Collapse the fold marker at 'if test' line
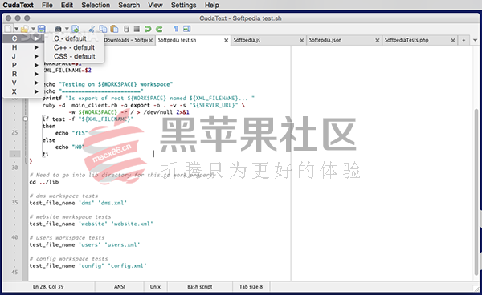482x295 pixels. tap(26, 119)
